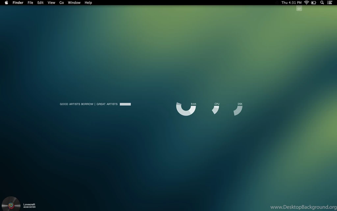Click the Lovecraft track title text

pyautogui.click(x=29, y=204)
